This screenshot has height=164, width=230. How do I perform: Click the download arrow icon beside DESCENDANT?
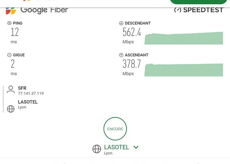[x=121, y=23]
